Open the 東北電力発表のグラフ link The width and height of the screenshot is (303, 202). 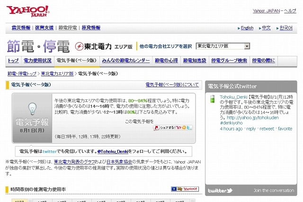[74, 162]
